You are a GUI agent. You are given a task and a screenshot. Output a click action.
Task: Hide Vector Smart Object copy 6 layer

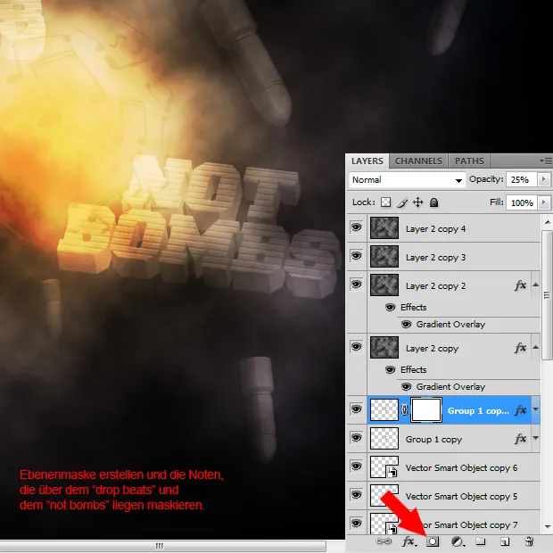click(357, 467)
